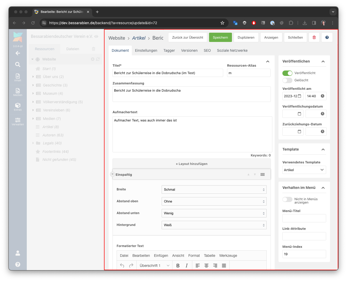Open Verwalten sliders icon in sidebar
The image size is (347, 281).
tap(18, 121)
